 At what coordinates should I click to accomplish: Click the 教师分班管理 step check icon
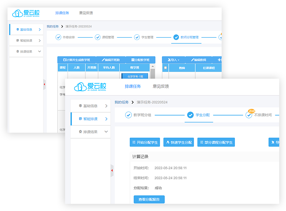click(176, 37)
